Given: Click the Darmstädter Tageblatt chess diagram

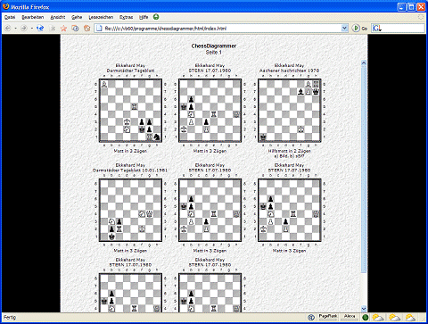Looking at the screenshot, I should tap(130, 111).
